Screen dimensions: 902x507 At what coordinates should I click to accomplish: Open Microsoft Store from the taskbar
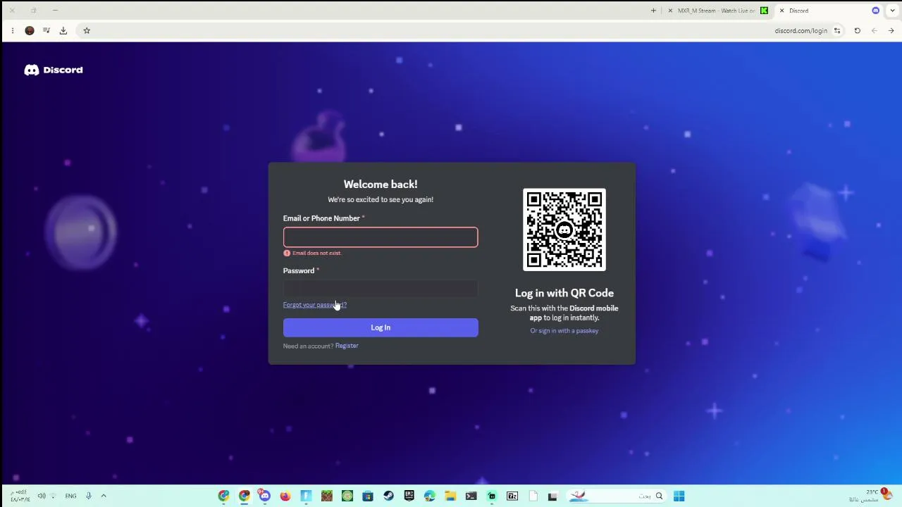pos(368,496)
